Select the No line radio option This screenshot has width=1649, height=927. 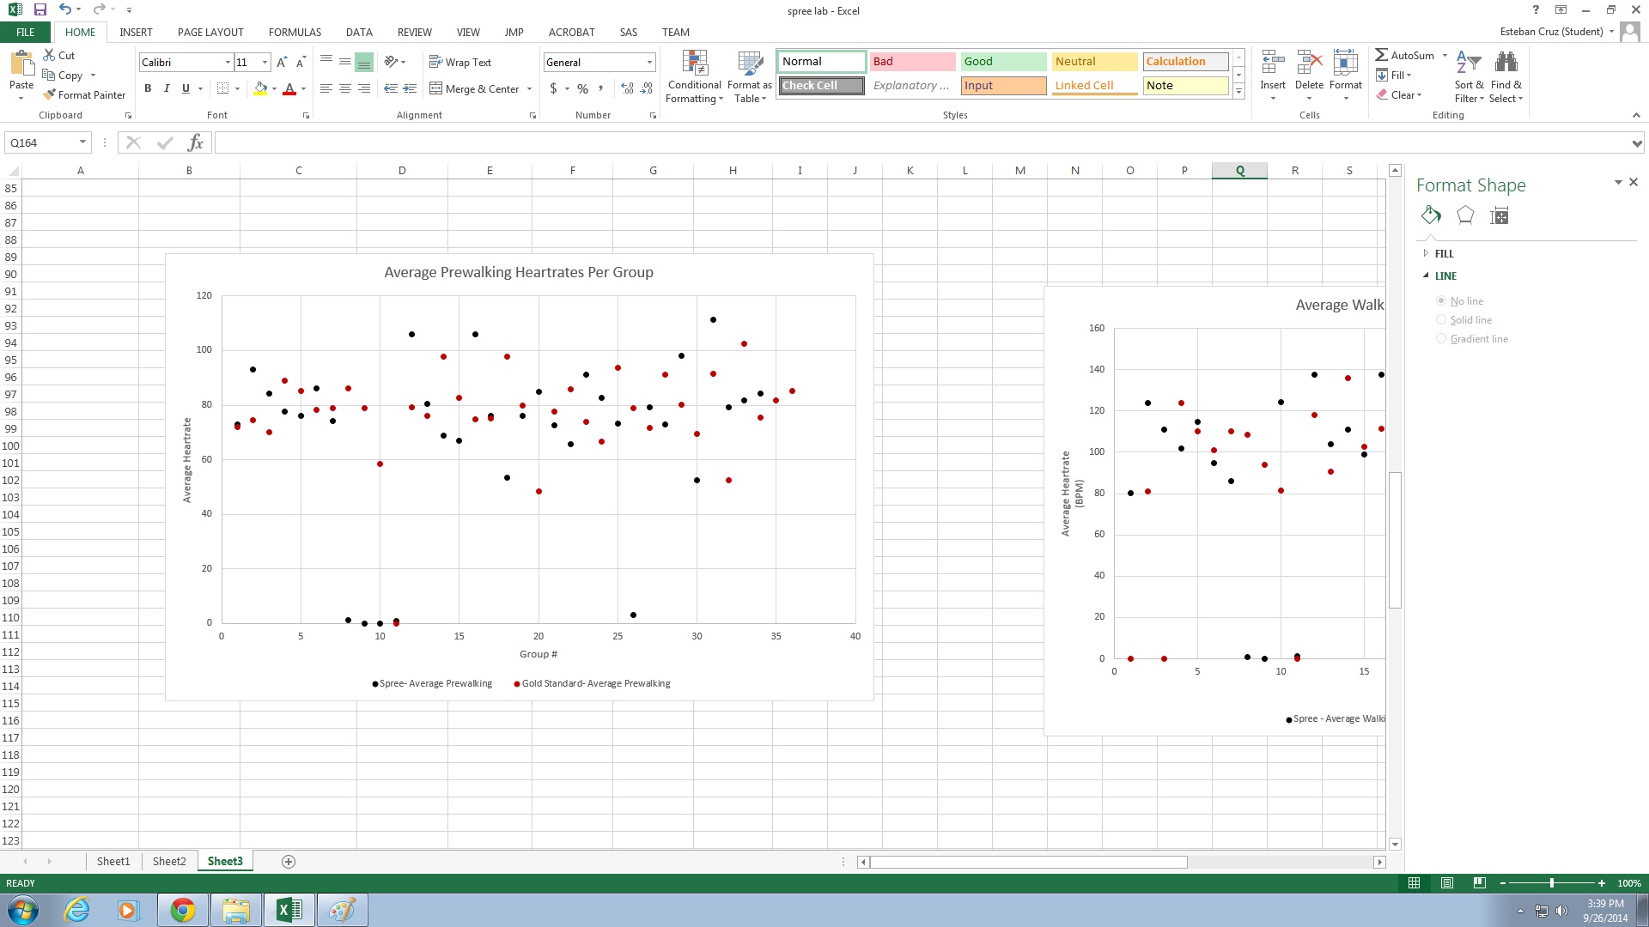pyautogui.click(x=1441, y=301)
